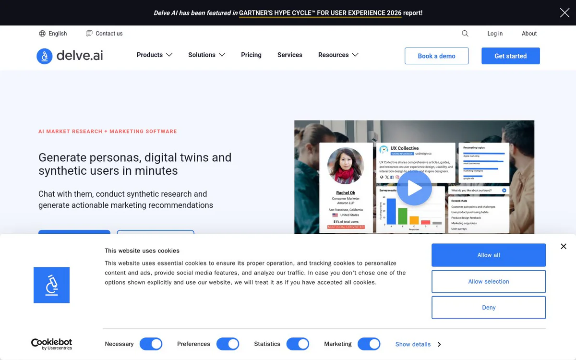This screenshot has height=360, width=576.
Task: Click the delve.ai microscope logo
Action: (x=45, y=56)
